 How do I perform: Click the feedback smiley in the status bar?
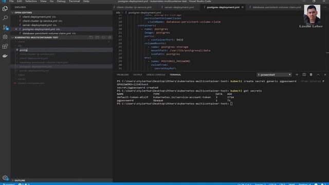pyautogui.click(x=316, y=184)
